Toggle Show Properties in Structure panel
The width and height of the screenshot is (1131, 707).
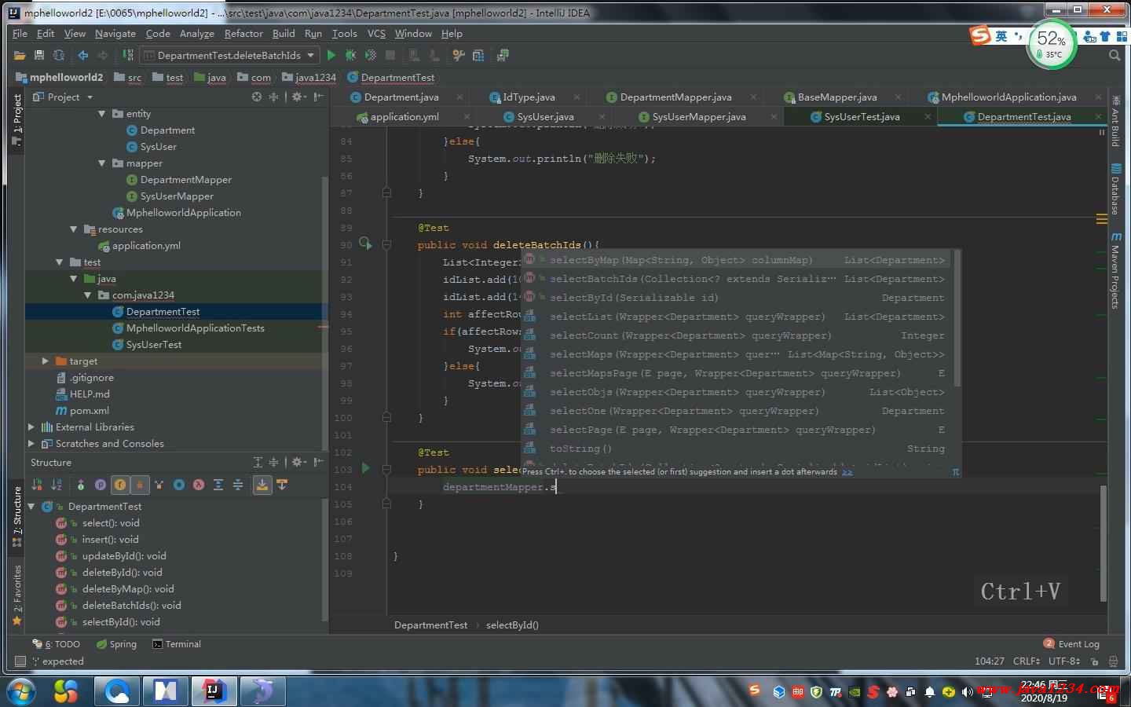[101, 485]
